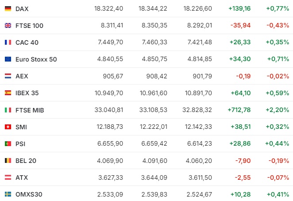
Task: Click the Swedish flag icon beside OMXS30
Action: coord(8,194)
